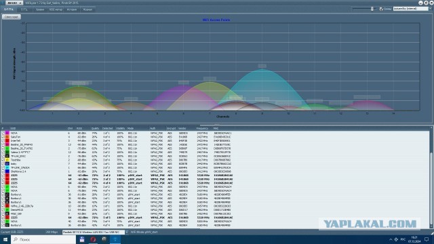Select the Wifire_2.4G network row name
The height and width of the screenshot is (244, 434).
[22, 206]
